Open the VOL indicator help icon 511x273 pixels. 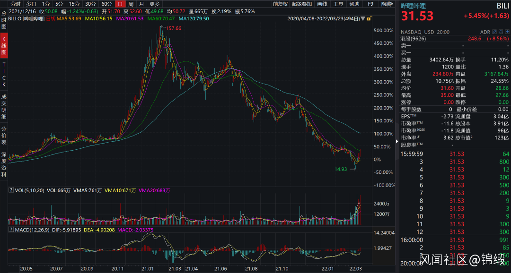click(x=11, y=190)
